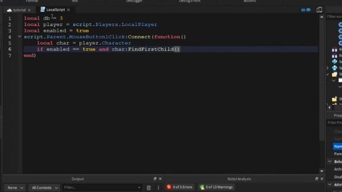This screenshot has height=192, width=342.
Task: Click the editor scroll up arrow
Action: [x=322, y=17]
